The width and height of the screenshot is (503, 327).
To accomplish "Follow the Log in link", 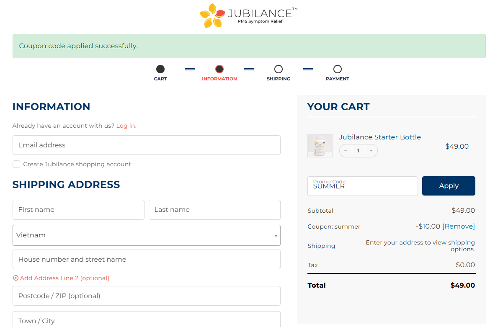I will 126,126.
